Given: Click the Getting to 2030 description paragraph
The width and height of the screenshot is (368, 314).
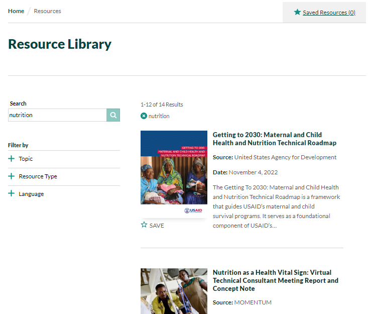Looking at the screenshot, I should click(276, 206).
